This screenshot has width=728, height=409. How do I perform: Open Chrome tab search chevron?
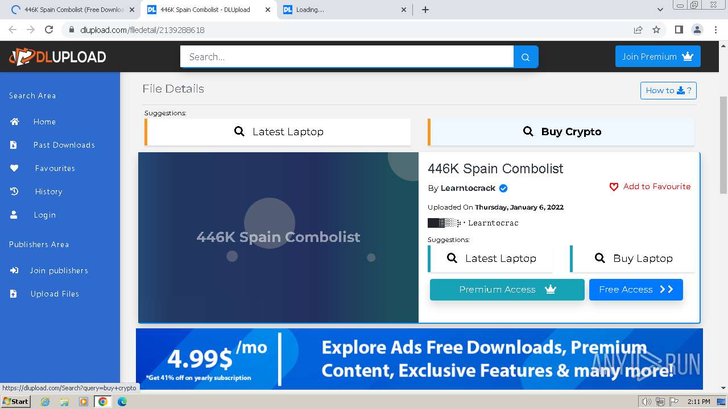(660, 10)
